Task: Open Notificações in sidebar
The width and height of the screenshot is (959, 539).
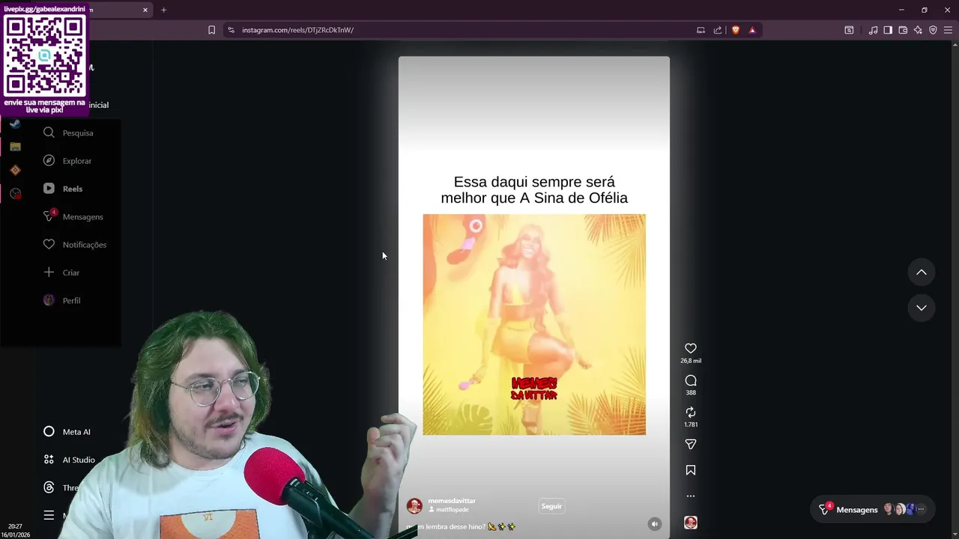Action: [x=75, y=245]
